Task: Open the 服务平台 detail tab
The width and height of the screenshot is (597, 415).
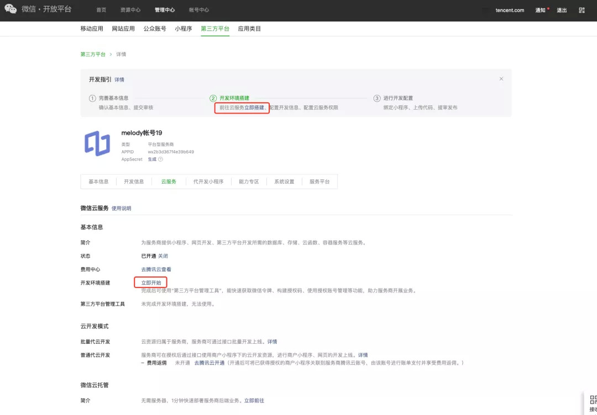Action: pyautogui.click(x=320, y=182)
